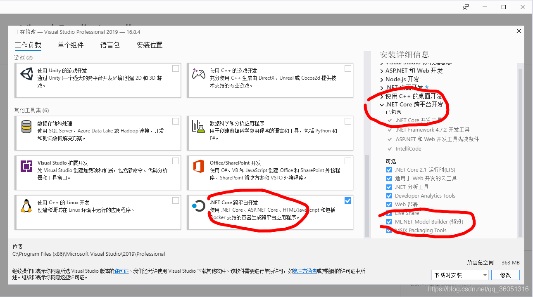Switch to the Workloads tab
The height and width of the screenshot is (297, 533).
point(28,45)
